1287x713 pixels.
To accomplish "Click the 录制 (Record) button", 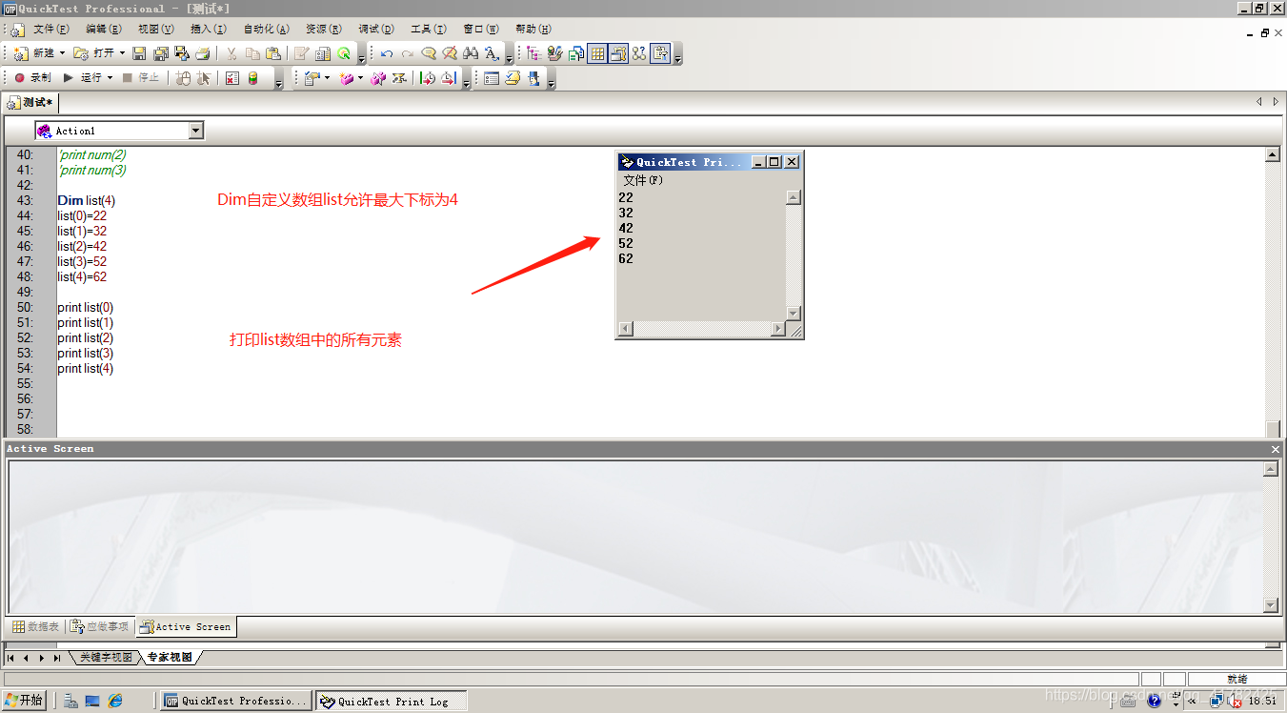I will pos(32,78).
